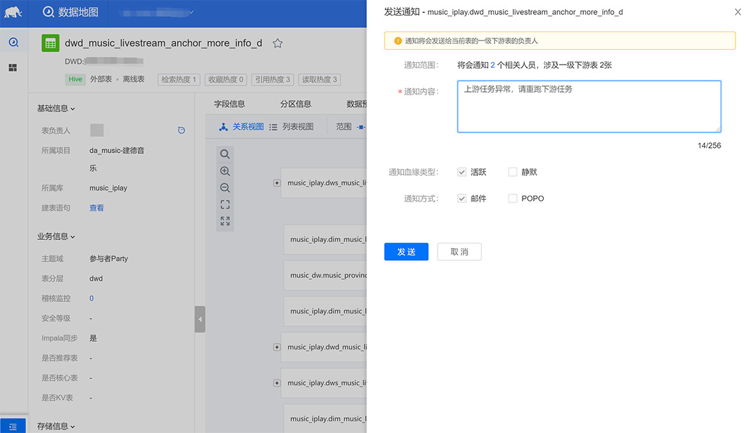Click the category grid icon in the sidebar

[14, 67]
